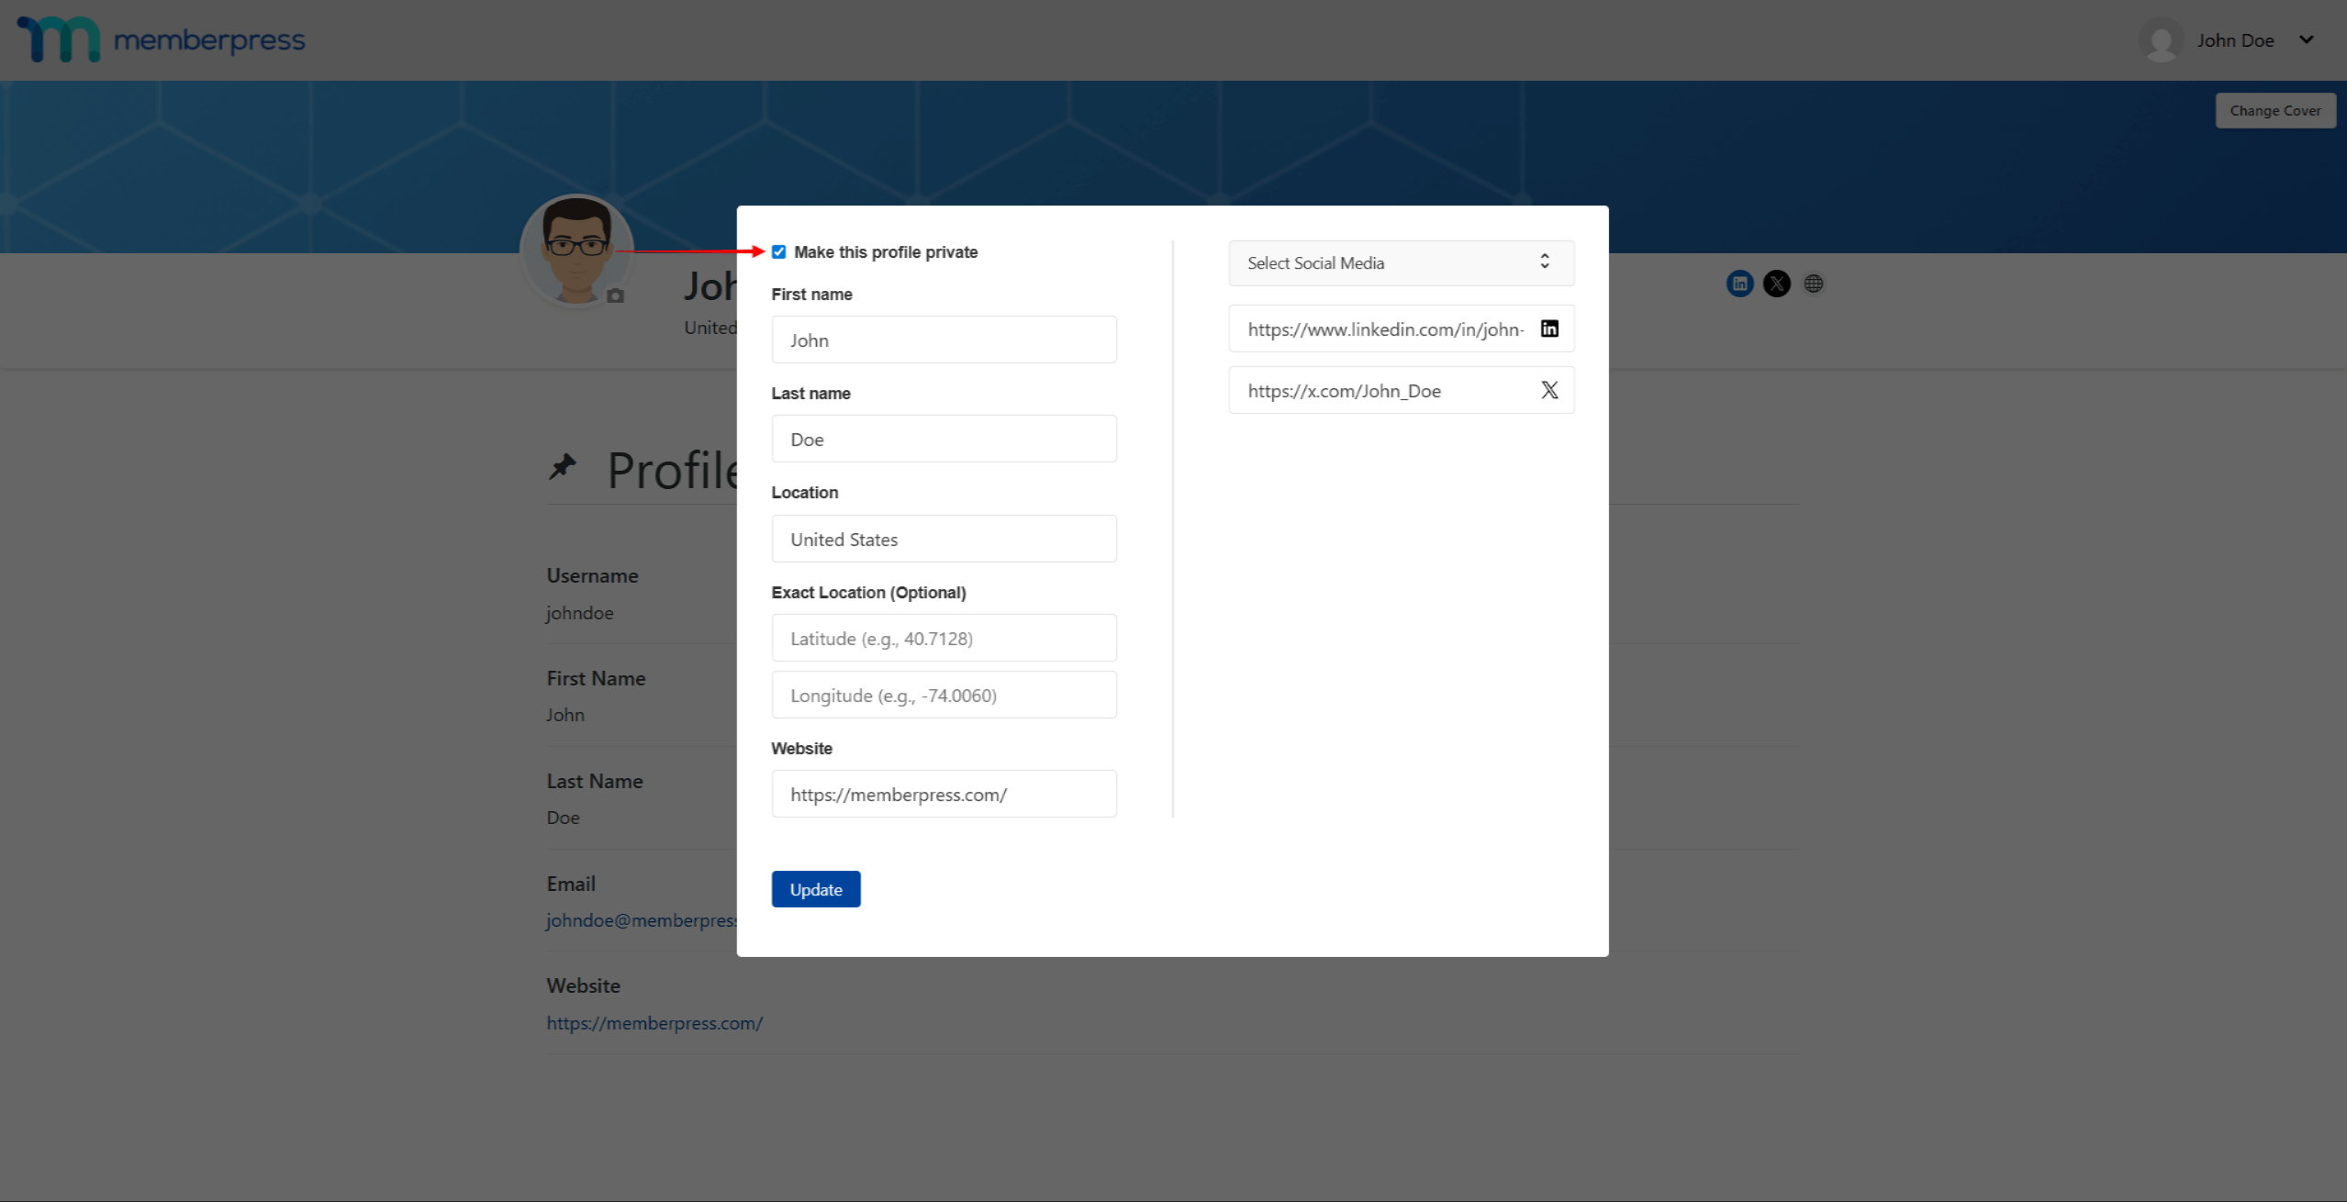Open the memberpress.com website link

654,1022
